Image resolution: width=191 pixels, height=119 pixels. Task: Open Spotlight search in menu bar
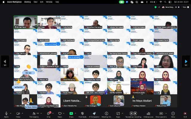(165, 2)
